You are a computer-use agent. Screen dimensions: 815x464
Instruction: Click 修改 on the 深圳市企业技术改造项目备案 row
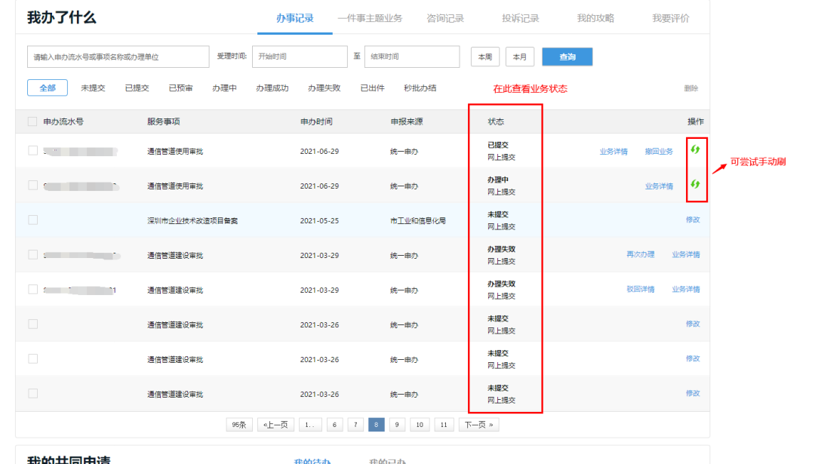692,220
